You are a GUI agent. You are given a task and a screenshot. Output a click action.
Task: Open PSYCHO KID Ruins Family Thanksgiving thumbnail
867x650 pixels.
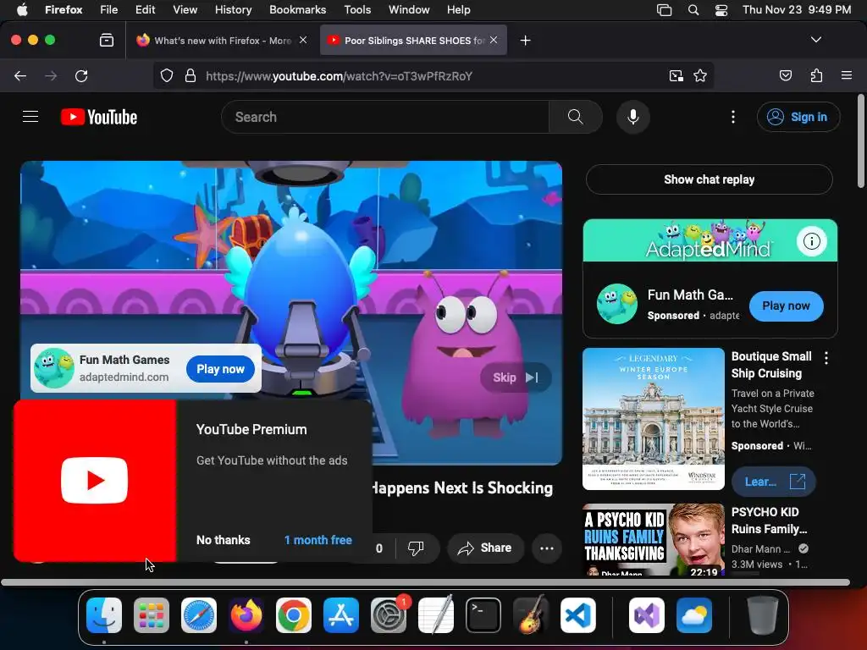[x=653, y=539]
